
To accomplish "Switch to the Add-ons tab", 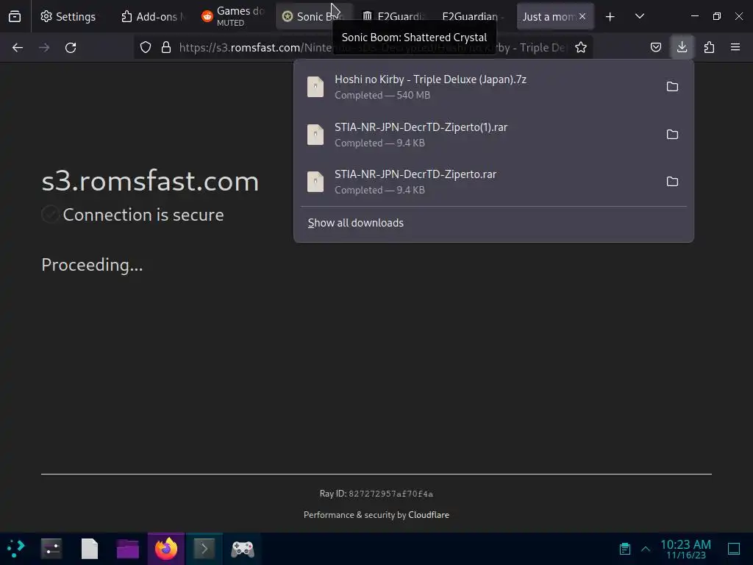I will (151, 16).
